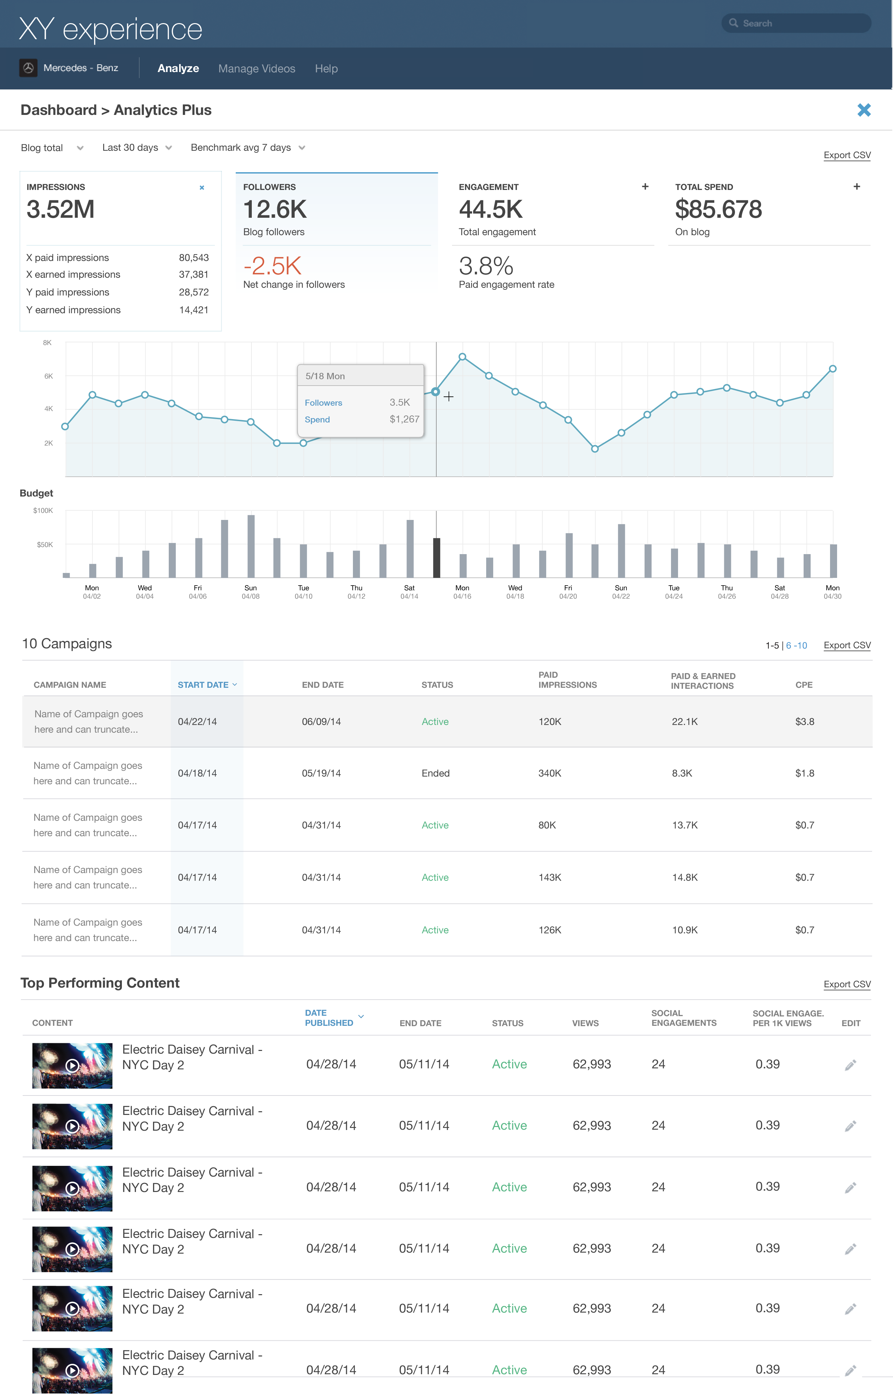The image size is (893, 1396).
Task: Click the last data point on followers chart
Action: tap(833, 369)
